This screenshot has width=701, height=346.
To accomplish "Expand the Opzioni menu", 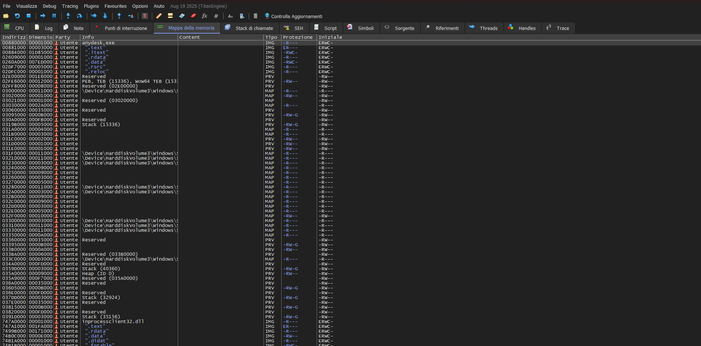I will coord(140,6).
